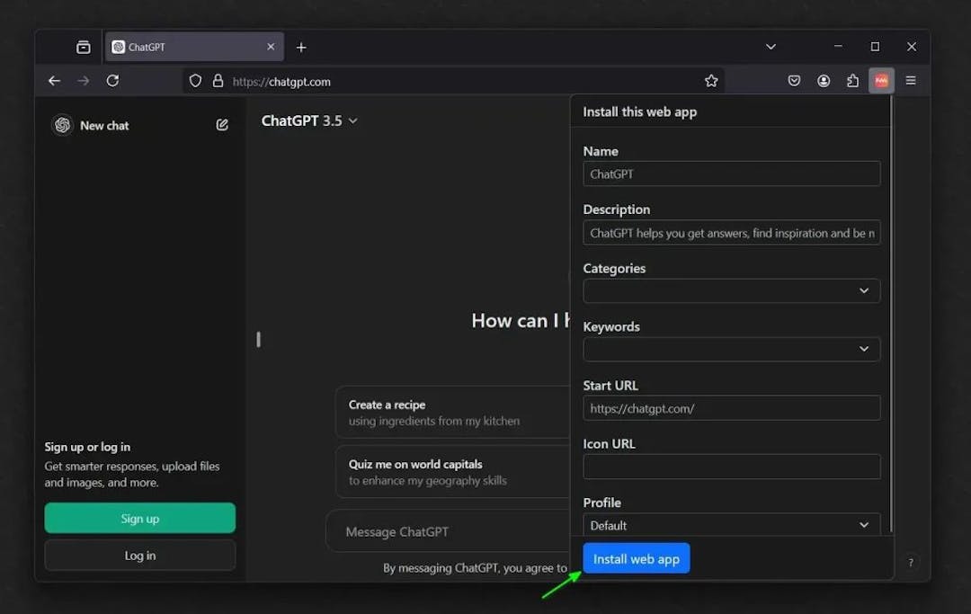Open the Firefox hamburger menu
The width and height of the screenshot is (971, 614).
pos(911,80)
